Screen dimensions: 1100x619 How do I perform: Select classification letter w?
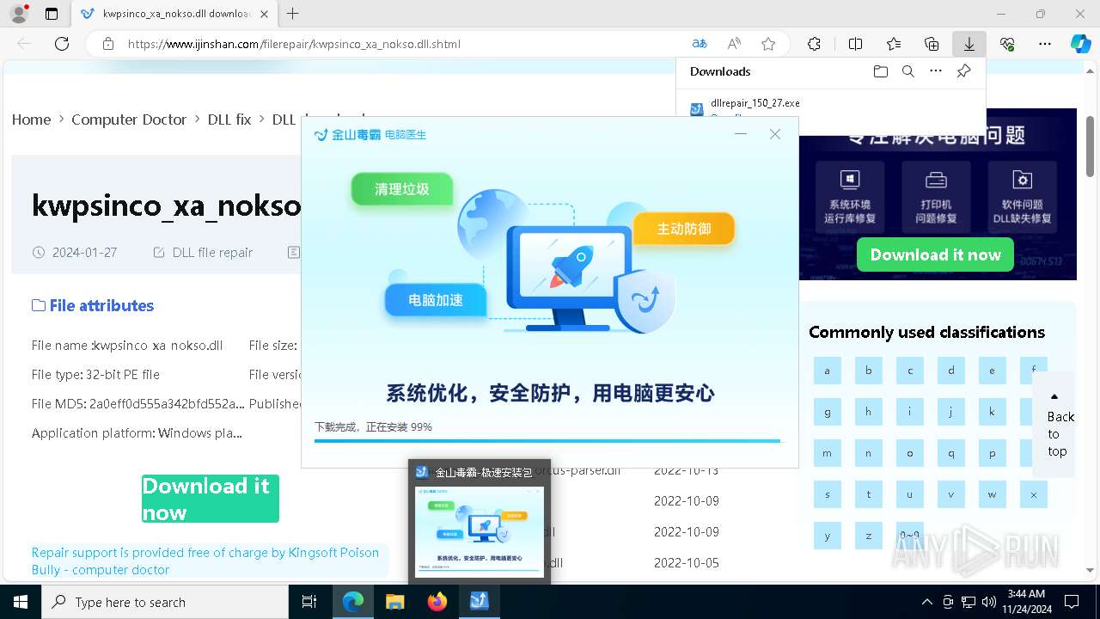pyautogui.click(x=992, y=494)
